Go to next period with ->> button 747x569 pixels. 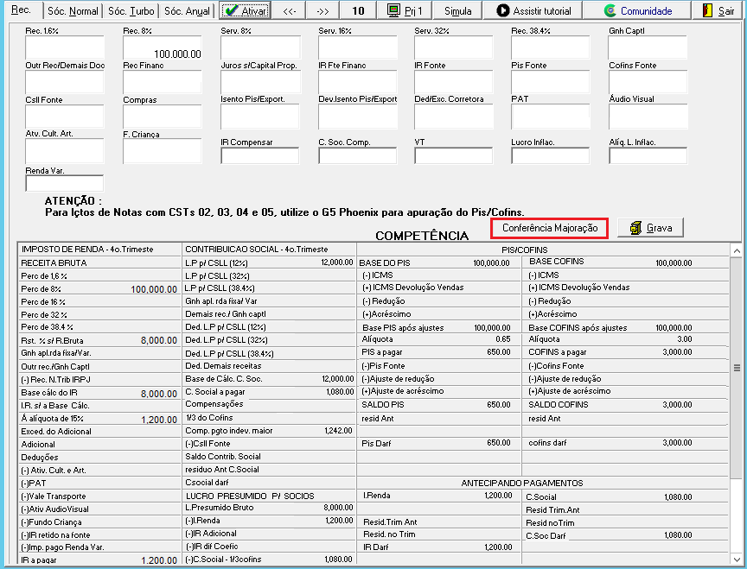tap(323, 10)
